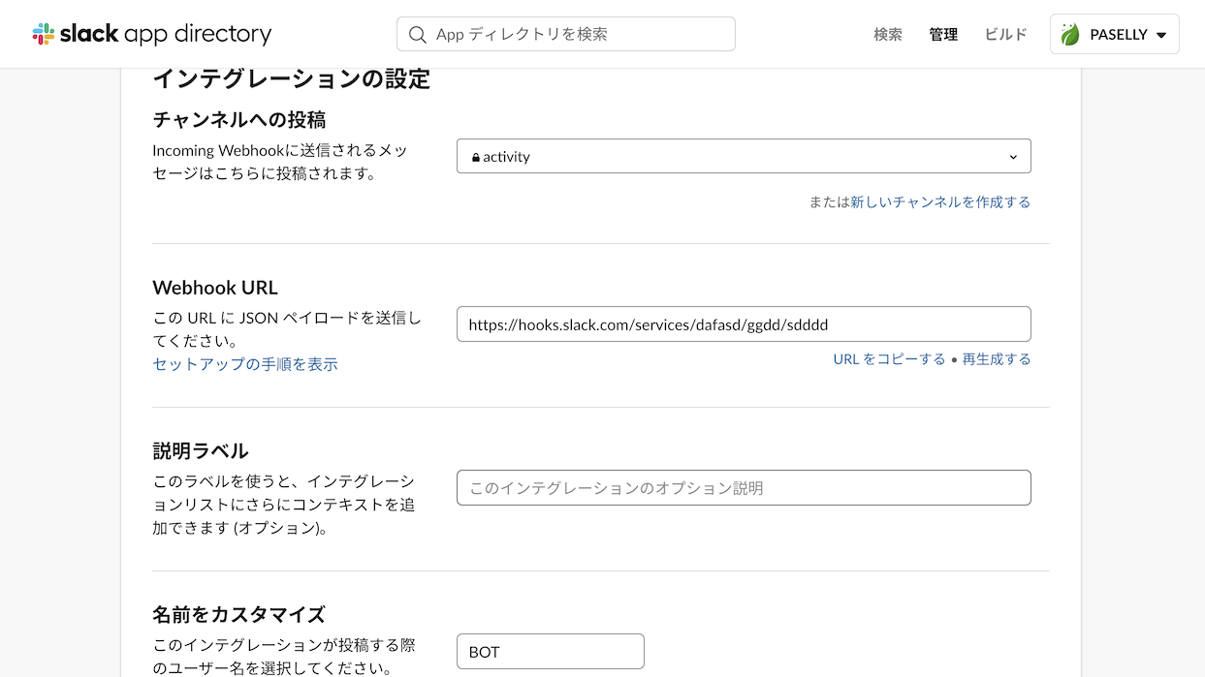Screen dimensions: 1205x677
Task: Open the 管理 navigation item
Action: click(x=943, y=34)
